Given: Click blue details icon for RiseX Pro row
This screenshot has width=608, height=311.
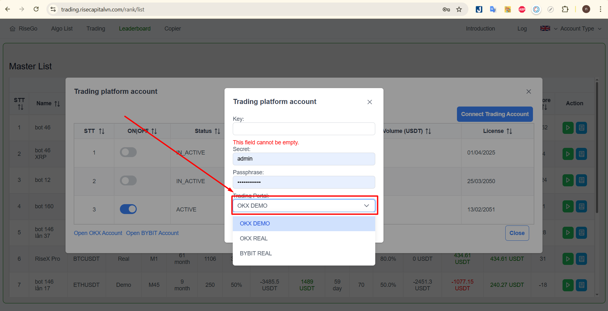Looking at the screenshot, I should 582,259.
